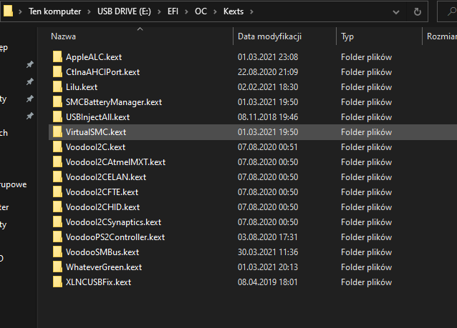The width and height of the screenshot is (457, 328).
Task: Expand the chevron after Kexts breadcrumb
Action: click(x=251, y=11)
